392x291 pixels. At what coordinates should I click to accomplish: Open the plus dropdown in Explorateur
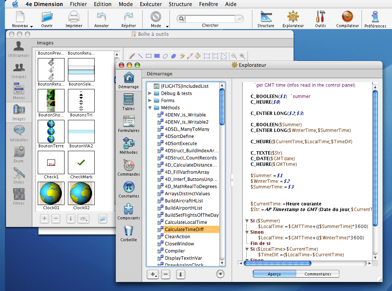pos(153,274)
